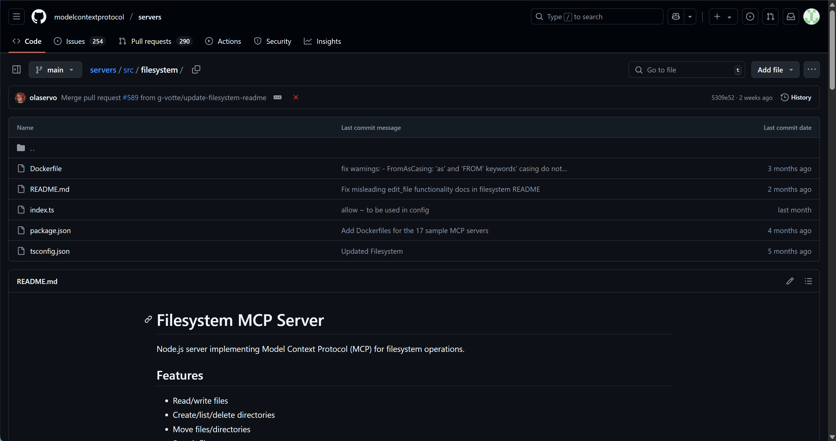Click the '3 months ago' commit date
The image size is (836, 441).
pos(789,168)
